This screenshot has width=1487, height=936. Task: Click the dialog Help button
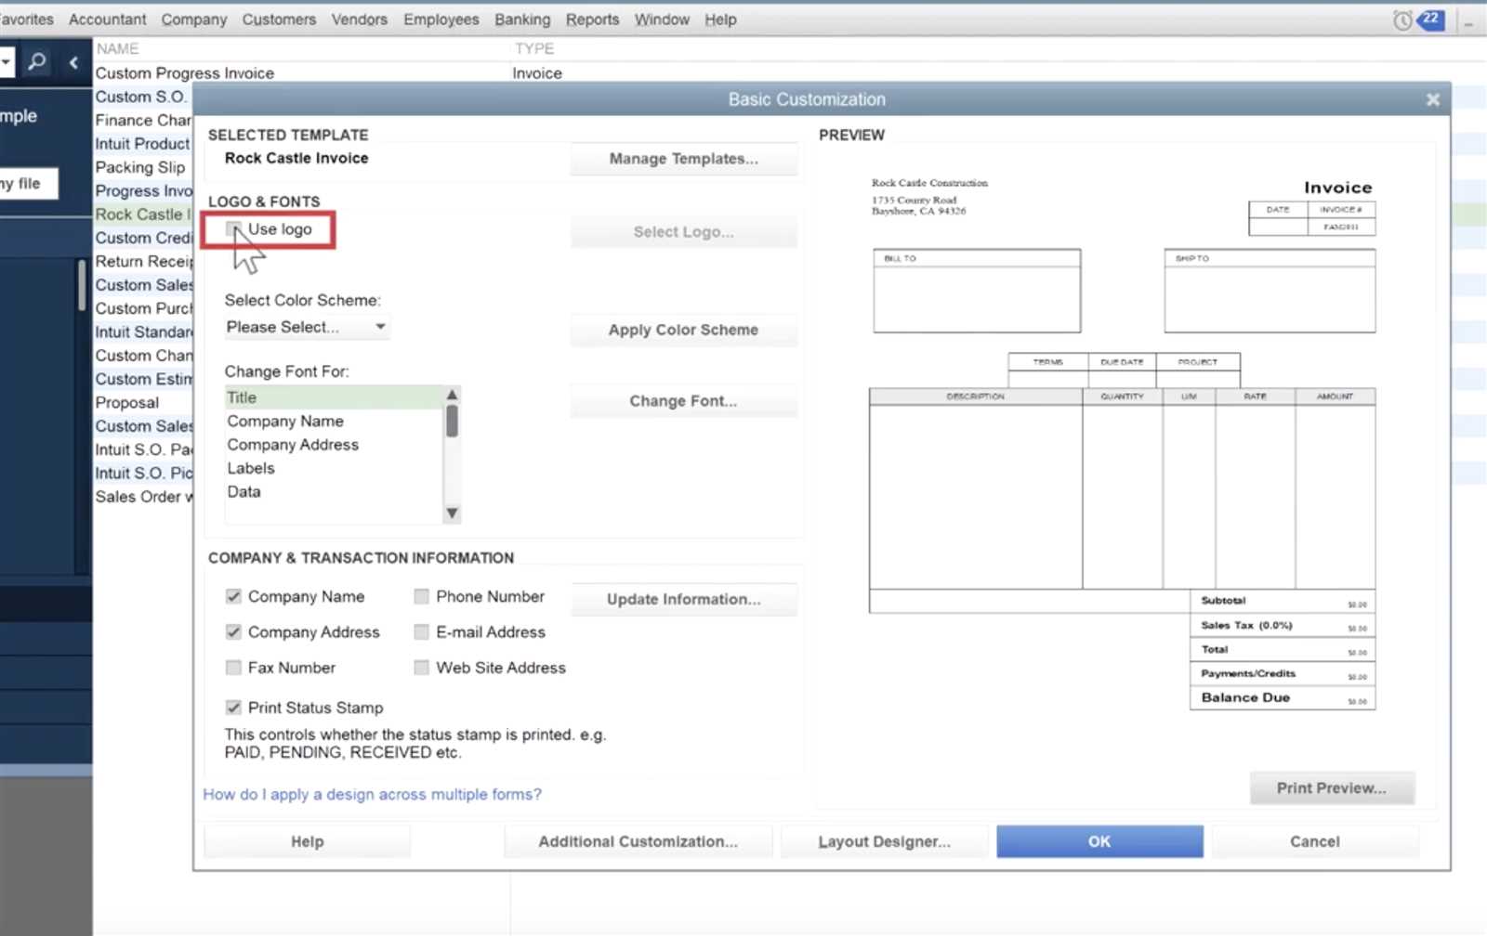307,841
